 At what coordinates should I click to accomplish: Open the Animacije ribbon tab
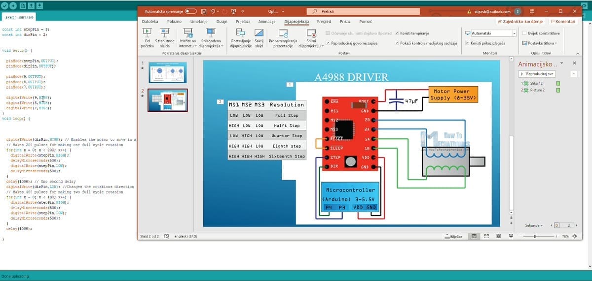pyautogui.click(x=267, y=22)
